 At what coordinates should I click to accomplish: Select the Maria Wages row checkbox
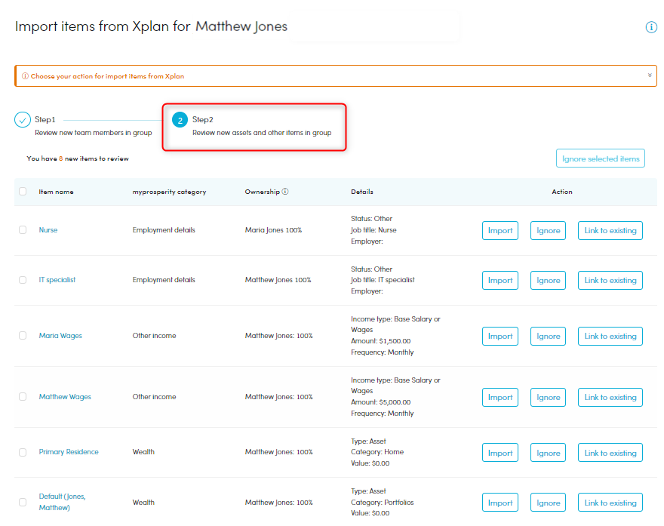click(x=23, y=336)
